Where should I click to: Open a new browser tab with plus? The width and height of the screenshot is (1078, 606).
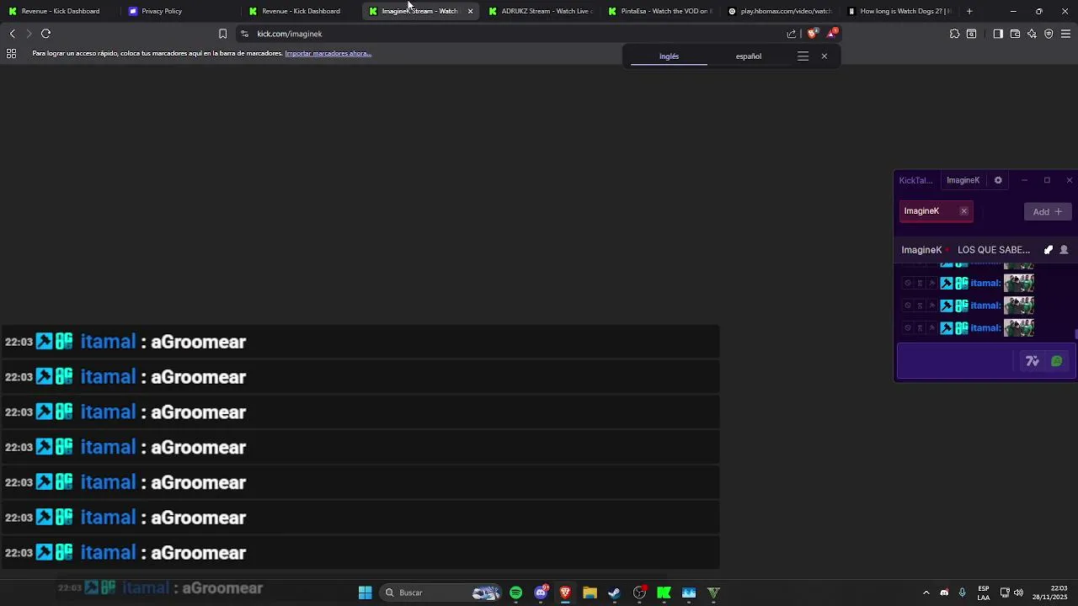969,11
